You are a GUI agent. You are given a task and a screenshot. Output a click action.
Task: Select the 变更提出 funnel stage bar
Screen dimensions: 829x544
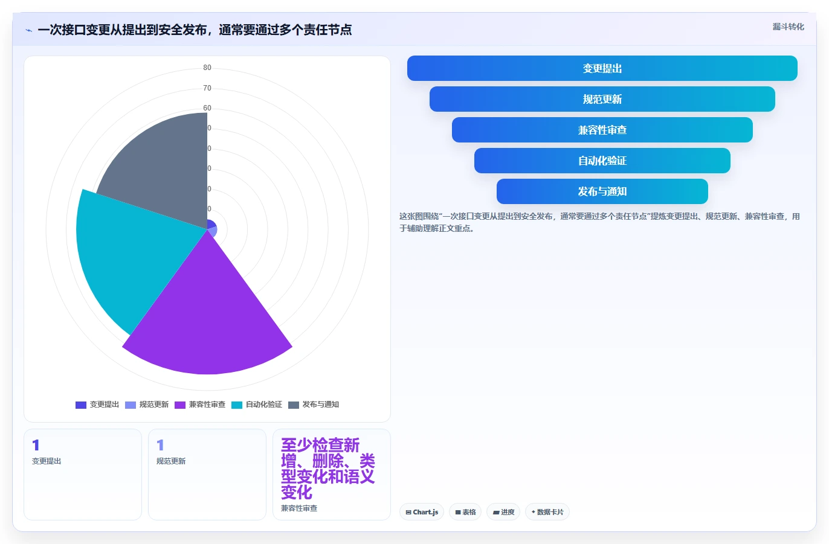point(602,68)
